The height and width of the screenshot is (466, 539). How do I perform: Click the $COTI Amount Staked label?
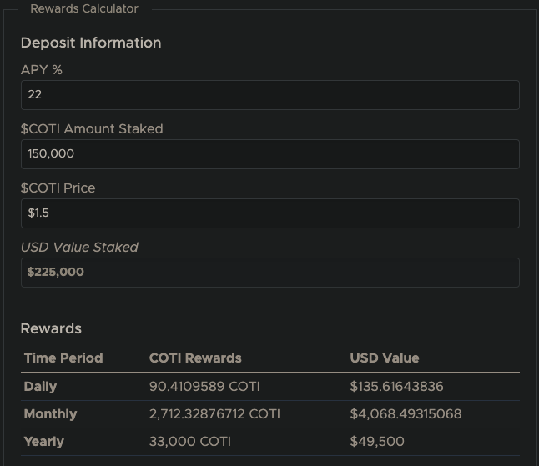point(92,128)
